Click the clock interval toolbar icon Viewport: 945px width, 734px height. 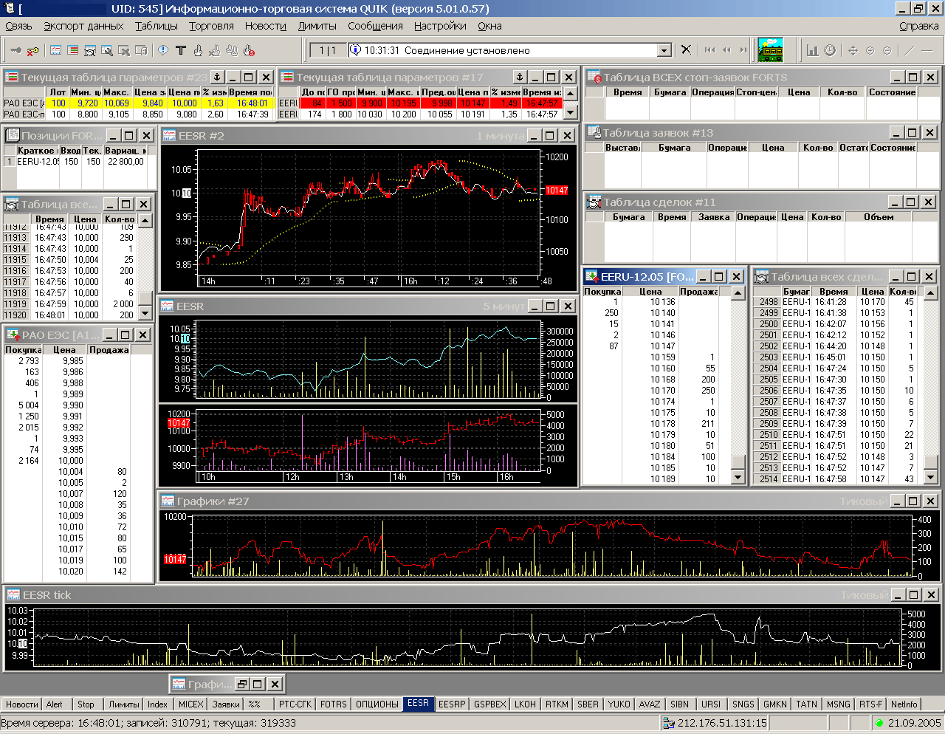[x=830, y=50]
